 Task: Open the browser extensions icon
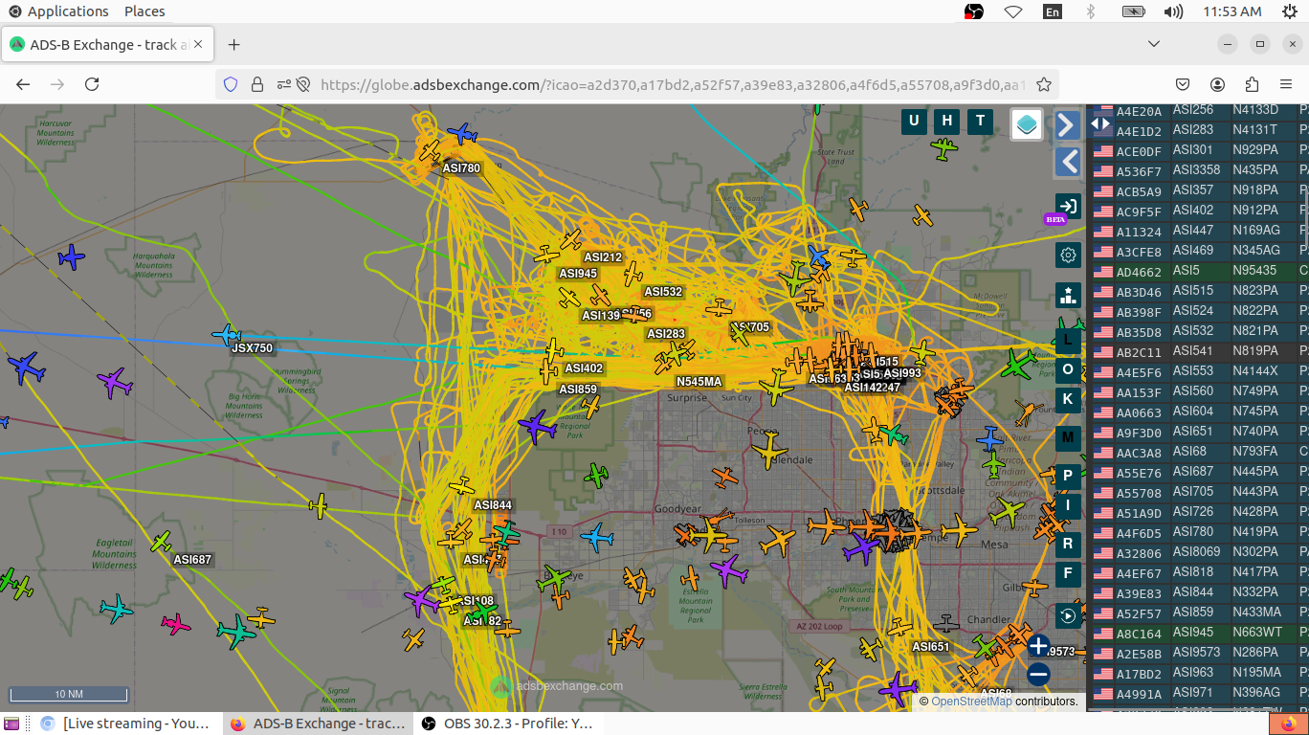[x=1252, y=84]
